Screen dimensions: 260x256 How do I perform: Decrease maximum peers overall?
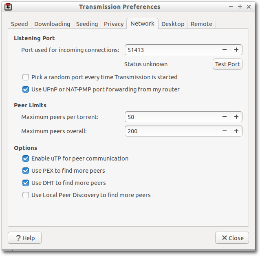225,131
